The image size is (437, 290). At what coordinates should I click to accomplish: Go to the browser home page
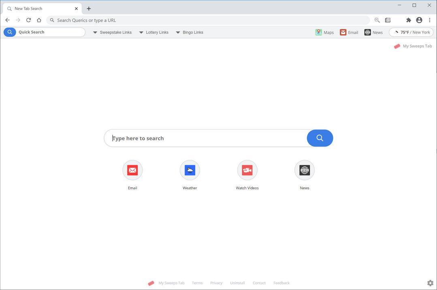pyautogui.click(x=39, y=20)
